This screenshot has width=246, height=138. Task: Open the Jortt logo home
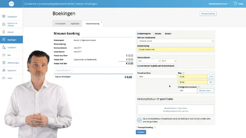(x=11, y=4)
